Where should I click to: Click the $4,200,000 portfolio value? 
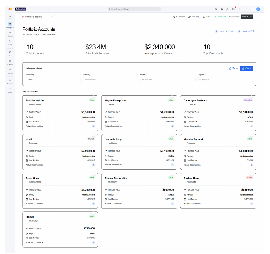[x=167, y=112]
